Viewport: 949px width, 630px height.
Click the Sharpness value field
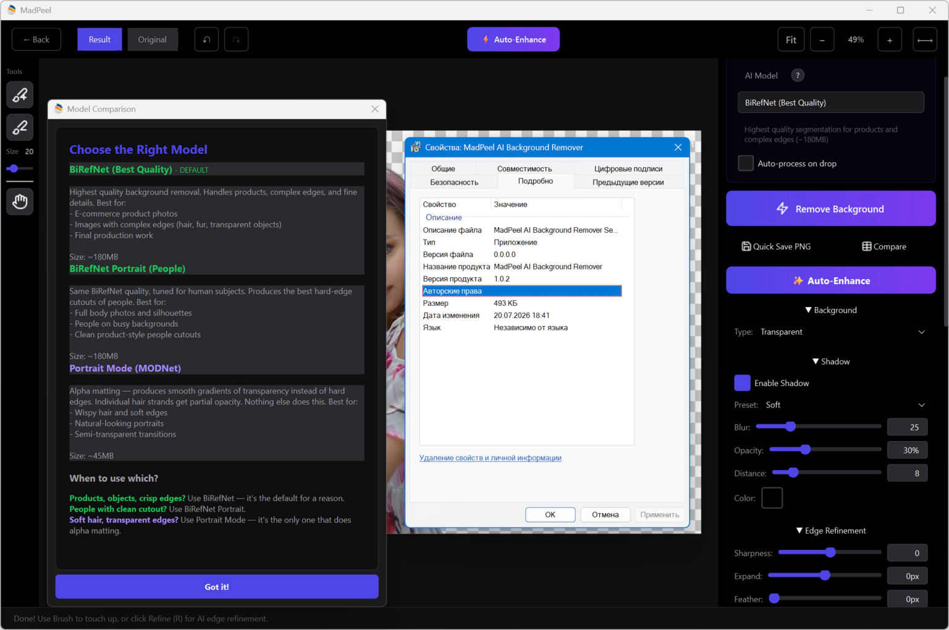pos(908,553)
